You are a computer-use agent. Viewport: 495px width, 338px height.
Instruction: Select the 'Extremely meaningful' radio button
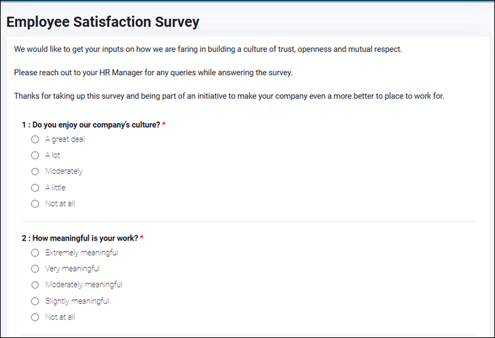click(x=35, y=252)
